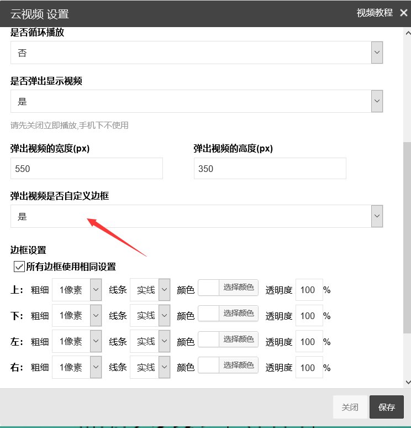Open the 下 border 粗细 dropdown
Image resolution: width=411 pixels, height=428 pixels.
77,315
